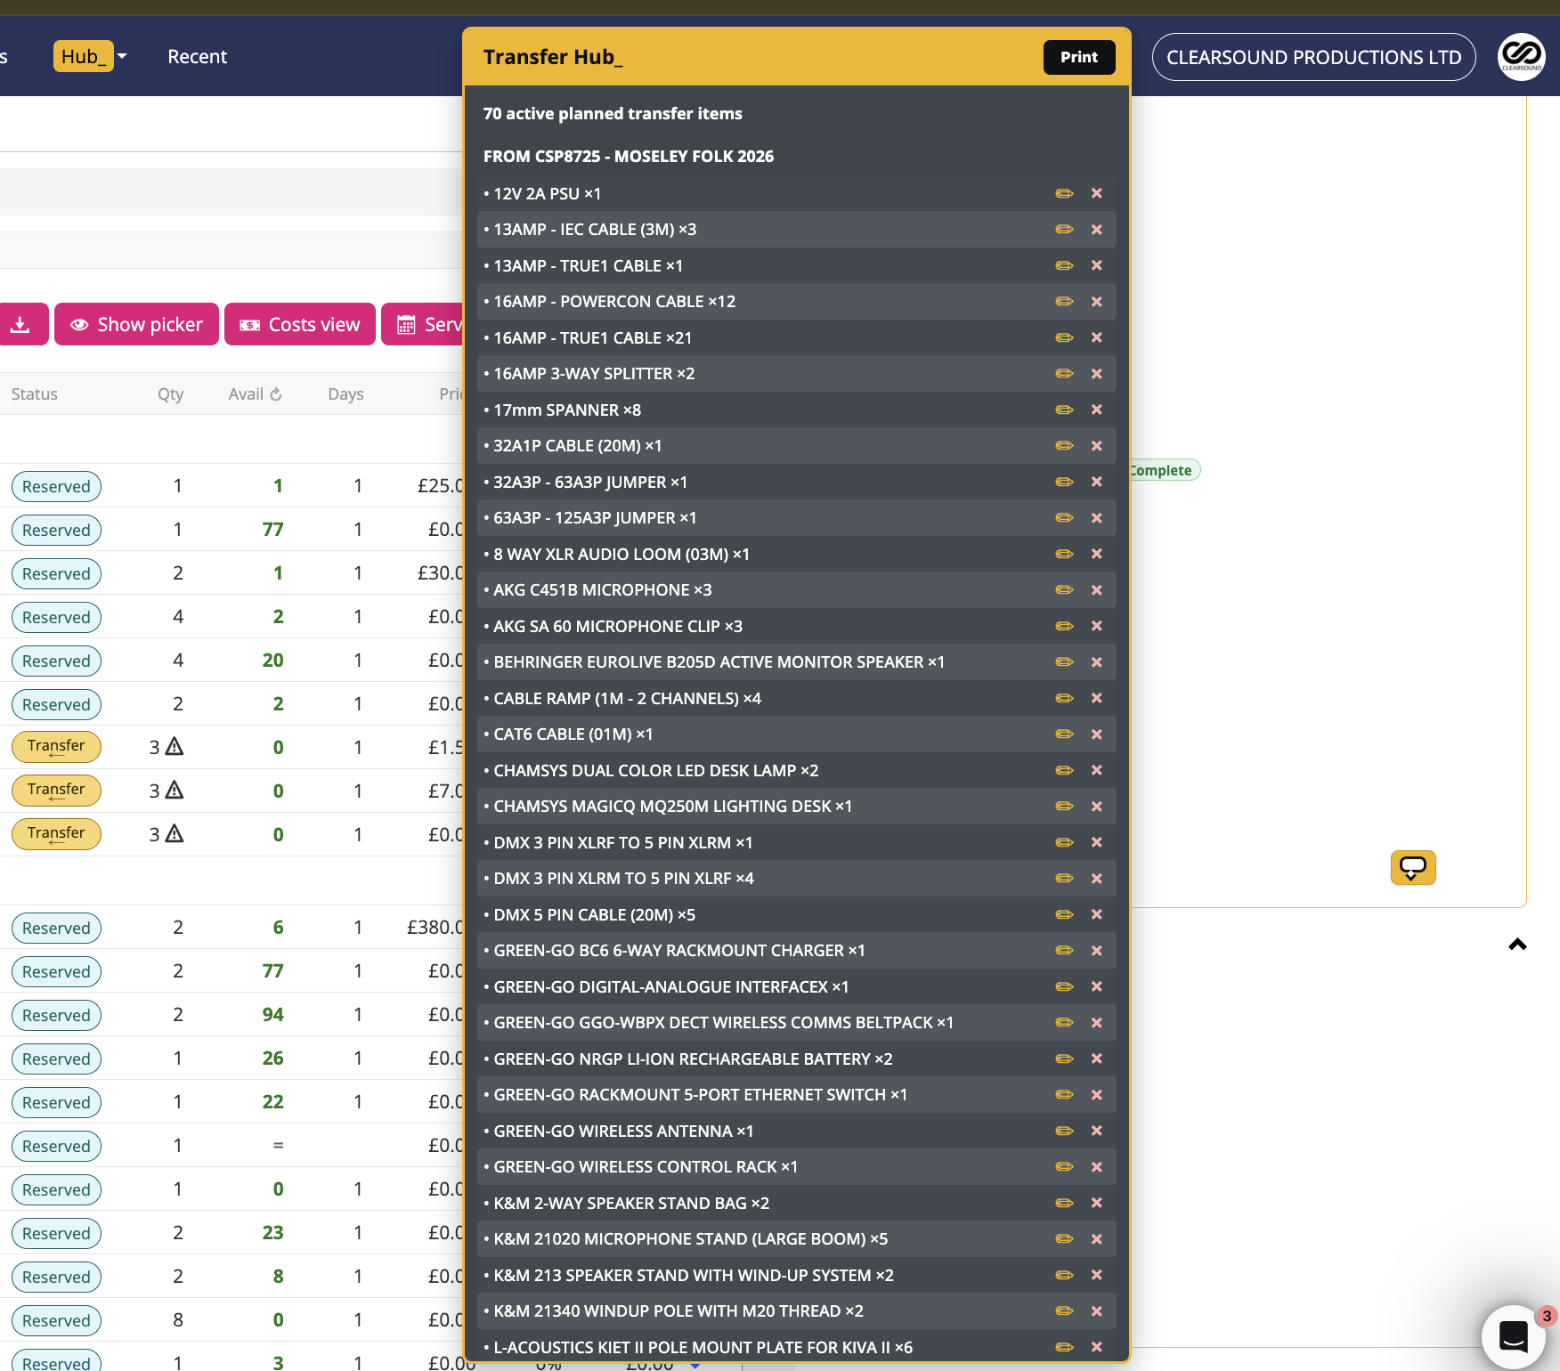1560x1371 pixels.
Task: Edit the DMX 5 PIN CABLE (20M) transfer
Action: click(1064, 914)
